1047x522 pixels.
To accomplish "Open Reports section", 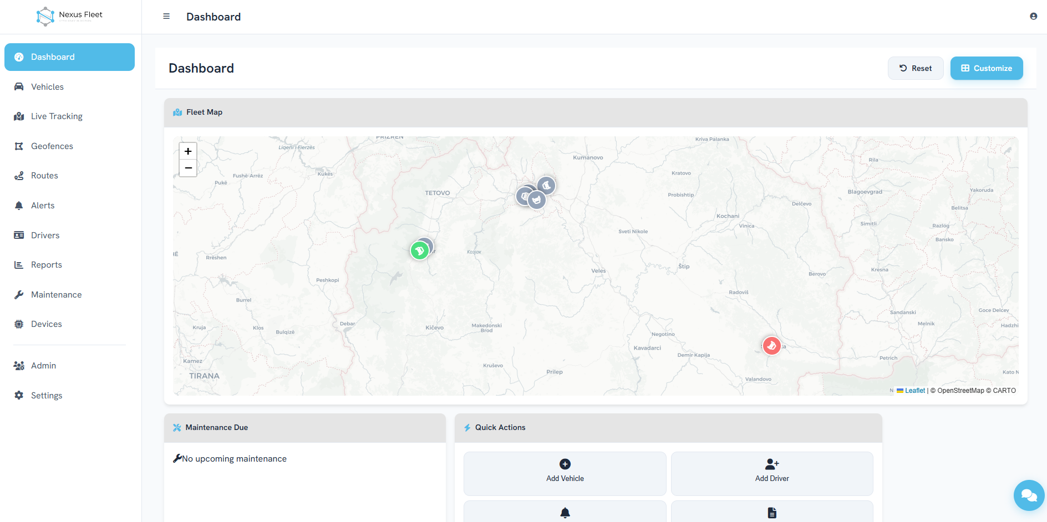I will (x=69, y=265).
